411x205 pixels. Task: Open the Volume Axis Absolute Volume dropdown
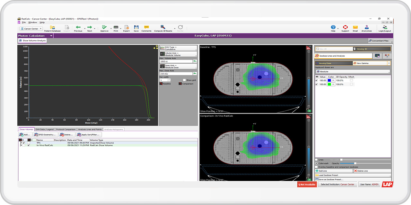coord(178,54)
